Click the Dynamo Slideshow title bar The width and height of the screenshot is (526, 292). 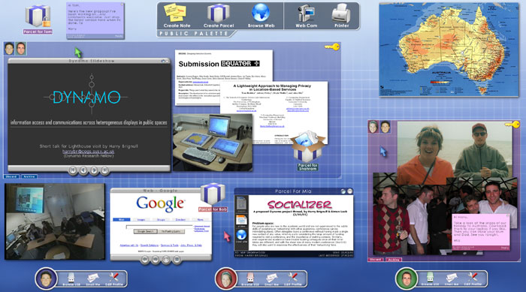[x=89, y=61]
